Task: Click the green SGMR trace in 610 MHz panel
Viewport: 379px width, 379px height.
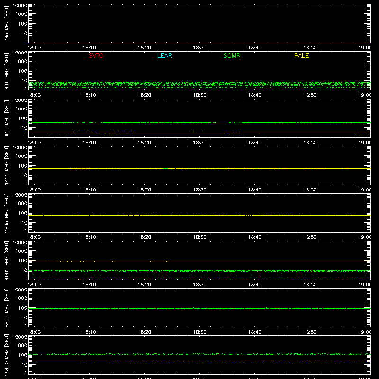Action: pos(199,123)
